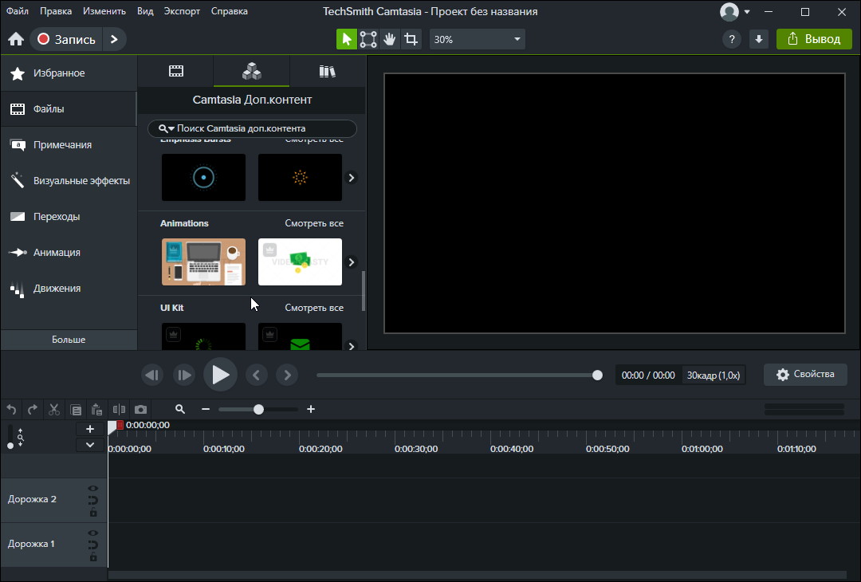Click the Copy icon in timeline toolbar

click(76, 410)
